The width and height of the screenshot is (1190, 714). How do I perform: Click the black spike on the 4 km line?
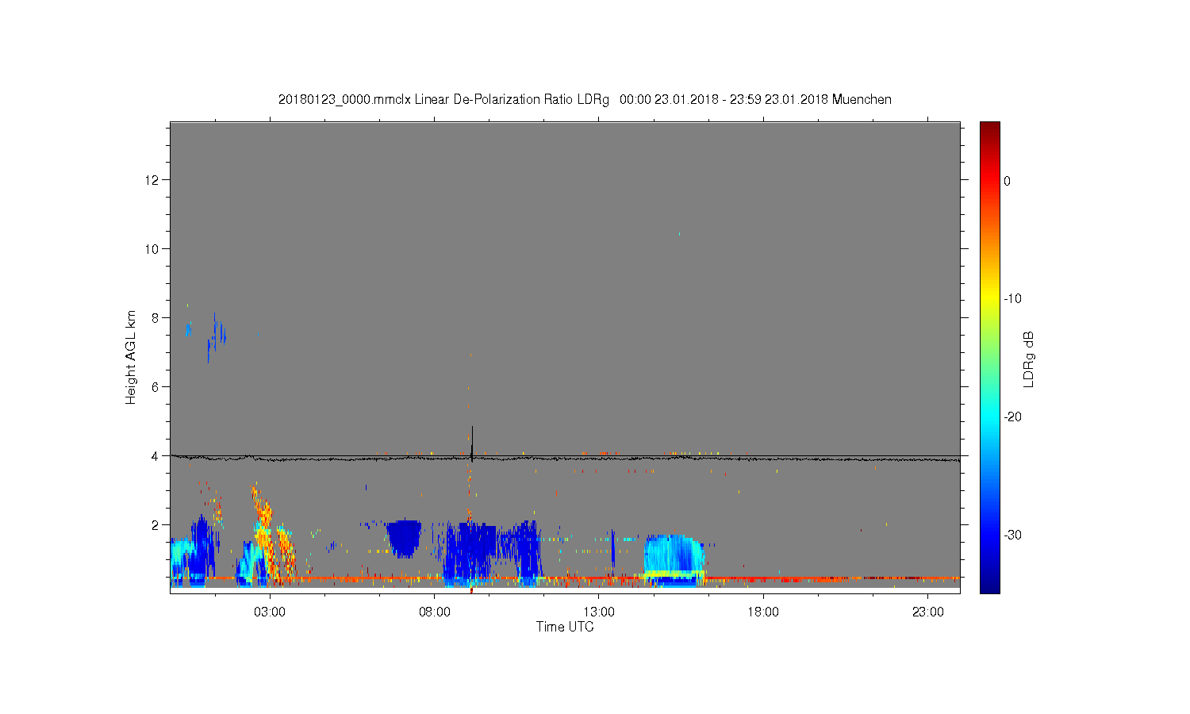pos(472,443)
